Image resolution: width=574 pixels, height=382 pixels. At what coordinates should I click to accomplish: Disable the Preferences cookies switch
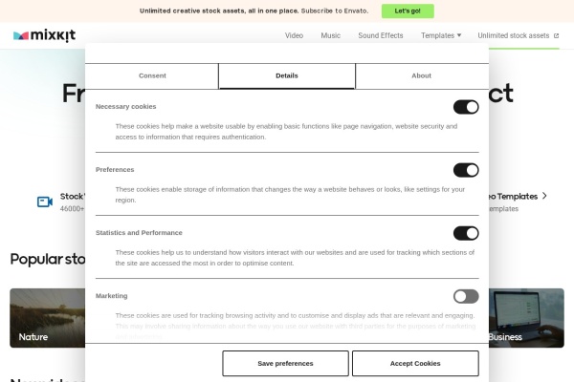point(466,170)
